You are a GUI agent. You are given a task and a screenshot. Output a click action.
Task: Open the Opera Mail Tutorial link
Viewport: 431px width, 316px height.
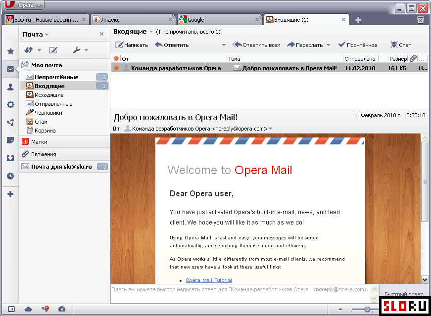coord(209,280)
